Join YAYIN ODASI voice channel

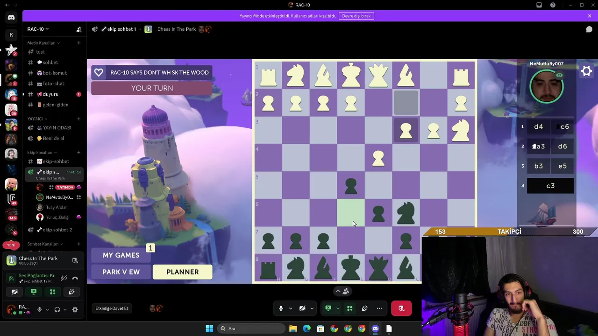55,128
